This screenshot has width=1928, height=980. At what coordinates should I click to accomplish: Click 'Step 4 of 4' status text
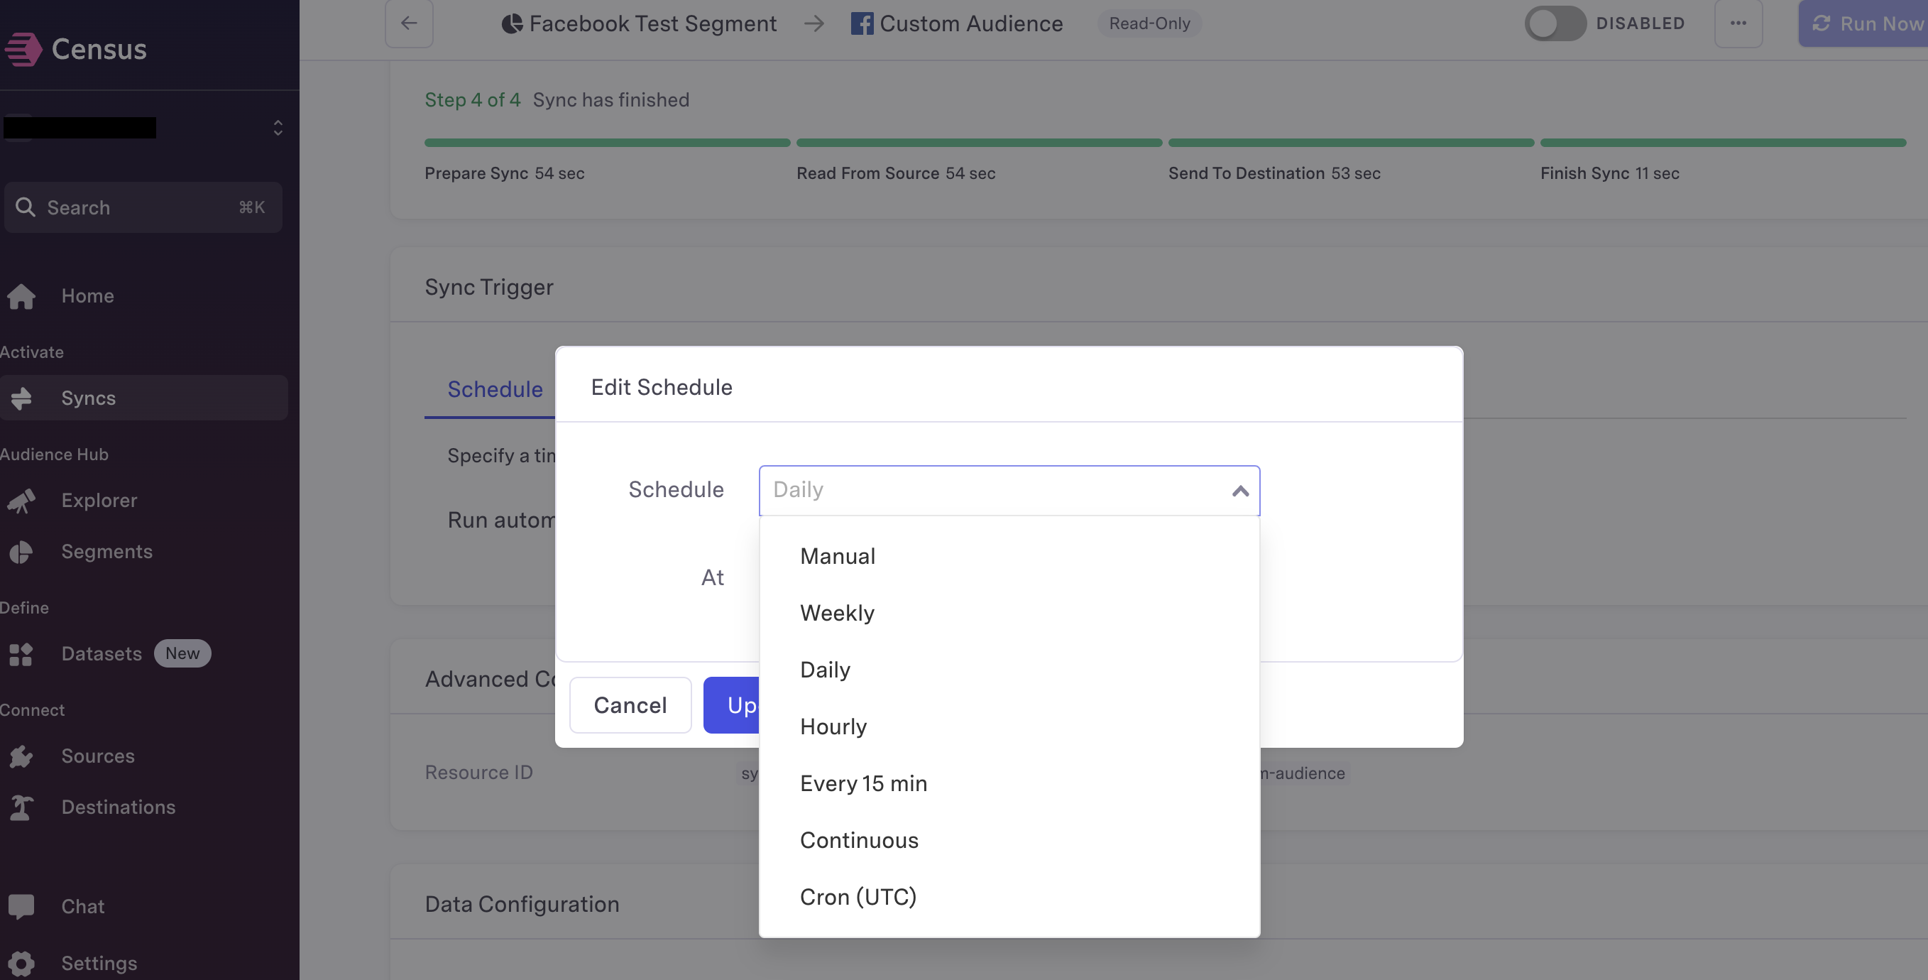472,99
